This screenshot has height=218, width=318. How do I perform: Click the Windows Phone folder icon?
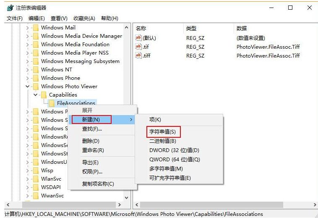36,78
